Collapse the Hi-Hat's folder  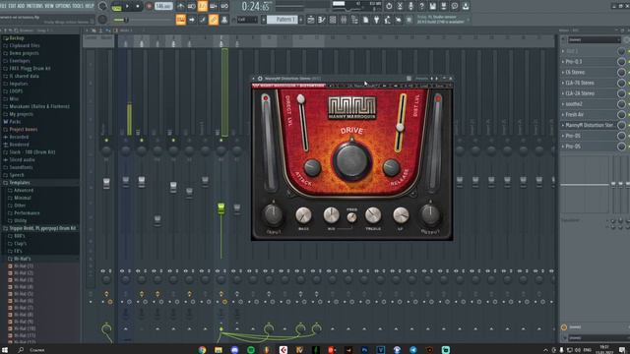(x=22, y=259)
